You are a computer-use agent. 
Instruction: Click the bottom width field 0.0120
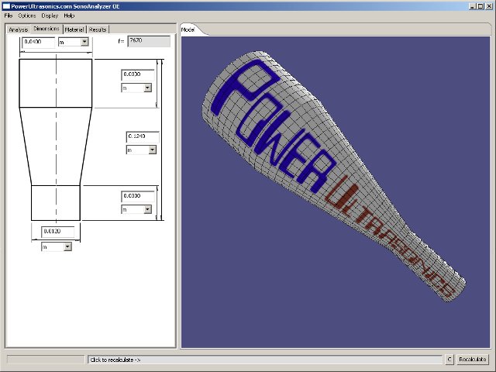coord(58,232)
